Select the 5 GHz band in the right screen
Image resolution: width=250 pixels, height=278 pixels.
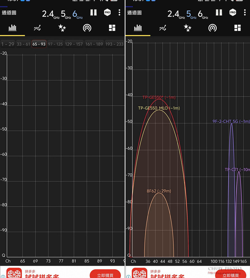(x=191, y=14)
